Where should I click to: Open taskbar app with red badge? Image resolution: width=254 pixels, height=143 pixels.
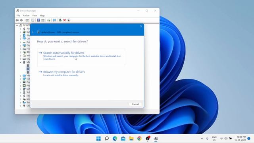(x=148, y=138)
